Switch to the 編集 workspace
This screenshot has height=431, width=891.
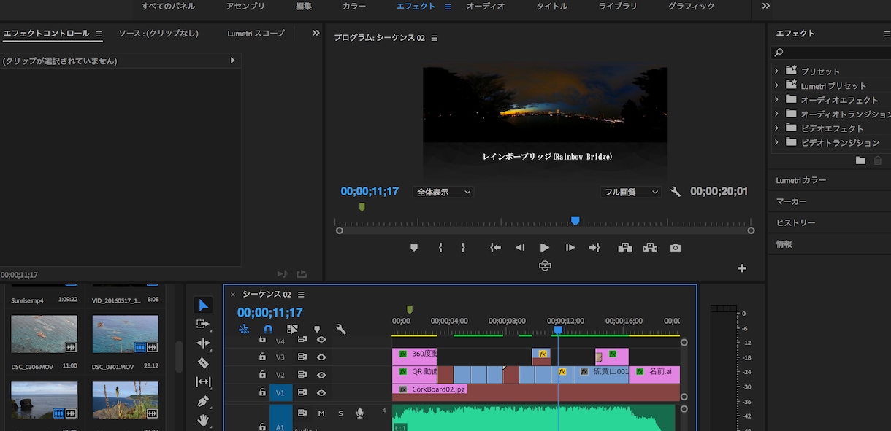click(304, 7)
